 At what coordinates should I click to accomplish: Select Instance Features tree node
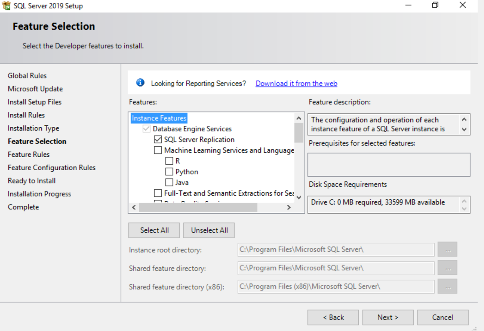click(x=159, y=118)
